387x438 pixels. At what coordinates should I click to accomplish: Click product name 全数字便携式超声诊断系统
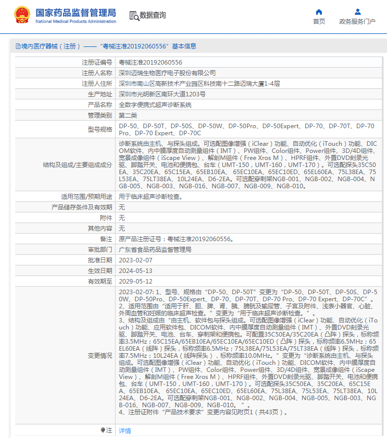tap(155, 105)
